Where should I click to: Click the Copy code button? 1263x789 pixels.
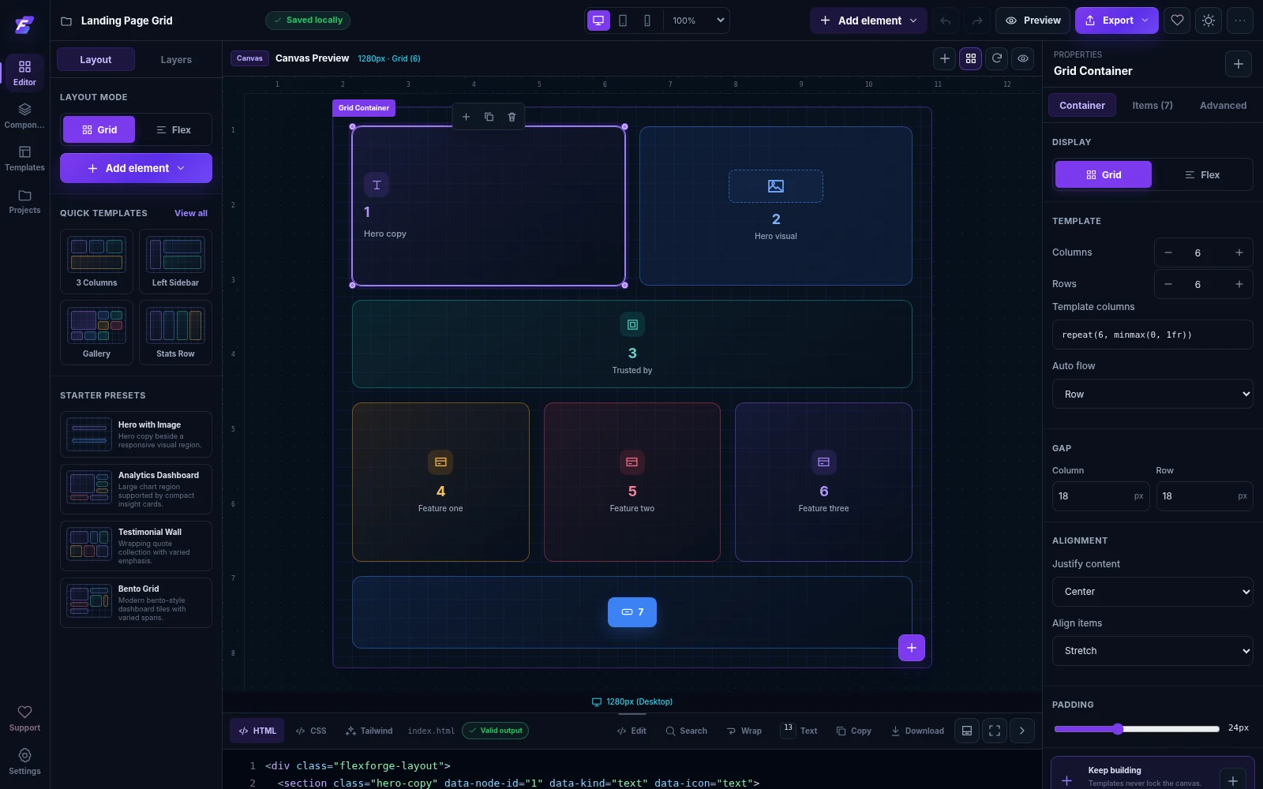point(853,731)
